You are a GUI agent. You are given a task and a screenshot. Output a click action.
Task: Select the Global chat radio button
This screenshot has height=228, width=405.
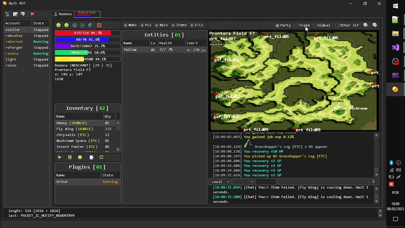pyautogui.click(x=321, y=25)
